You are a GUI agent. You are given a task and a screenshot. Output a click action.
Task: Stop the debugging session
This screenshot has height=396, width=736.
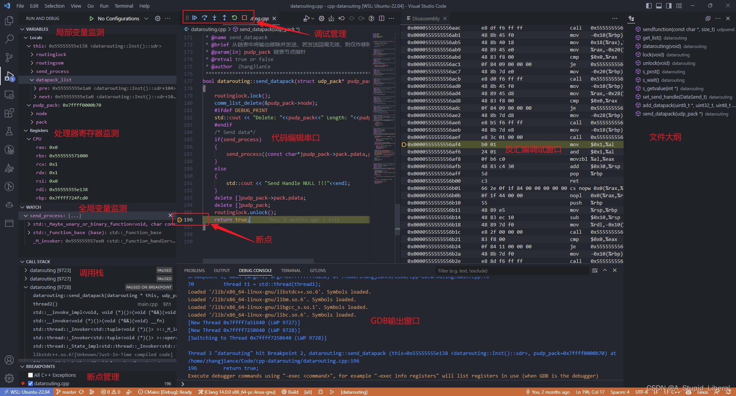244,18
